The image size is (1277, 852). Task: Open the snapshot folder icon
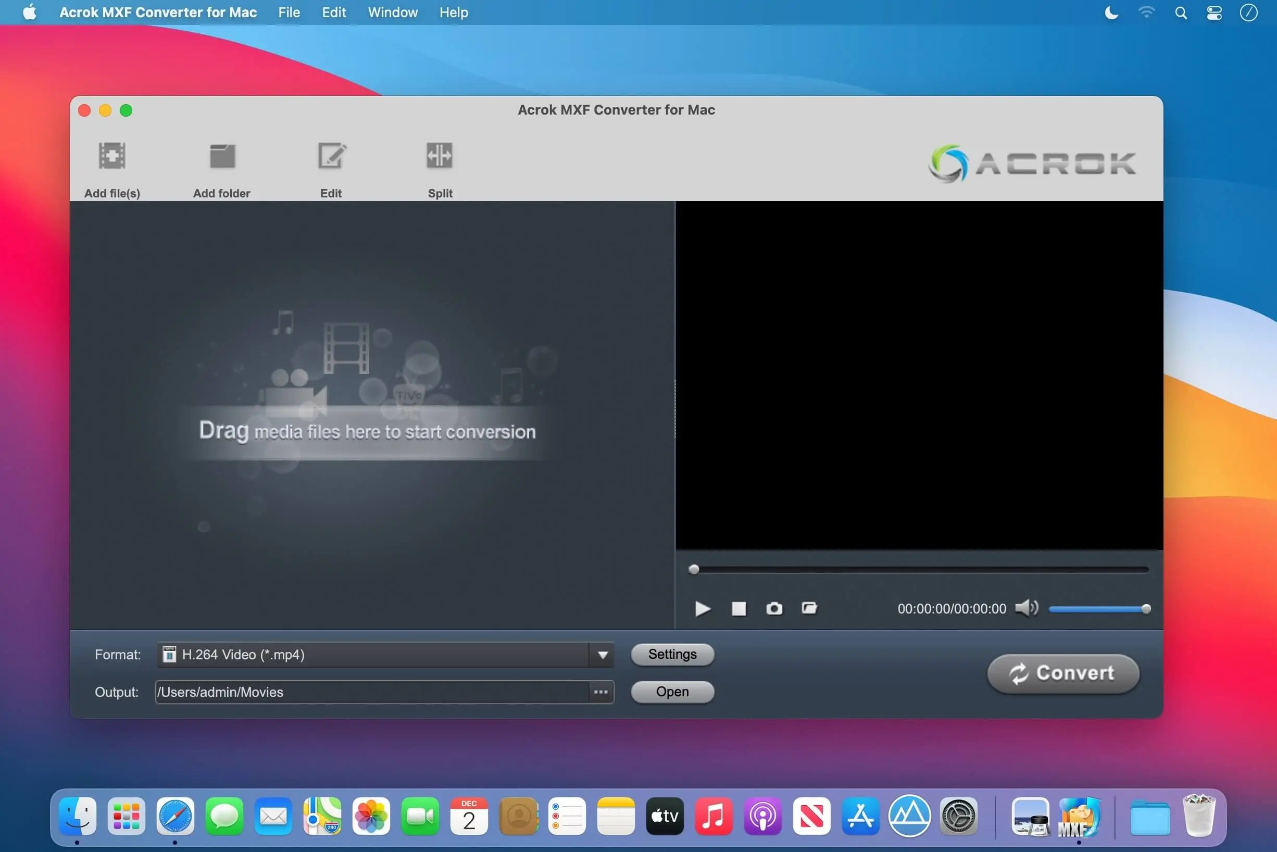point(809,609)
